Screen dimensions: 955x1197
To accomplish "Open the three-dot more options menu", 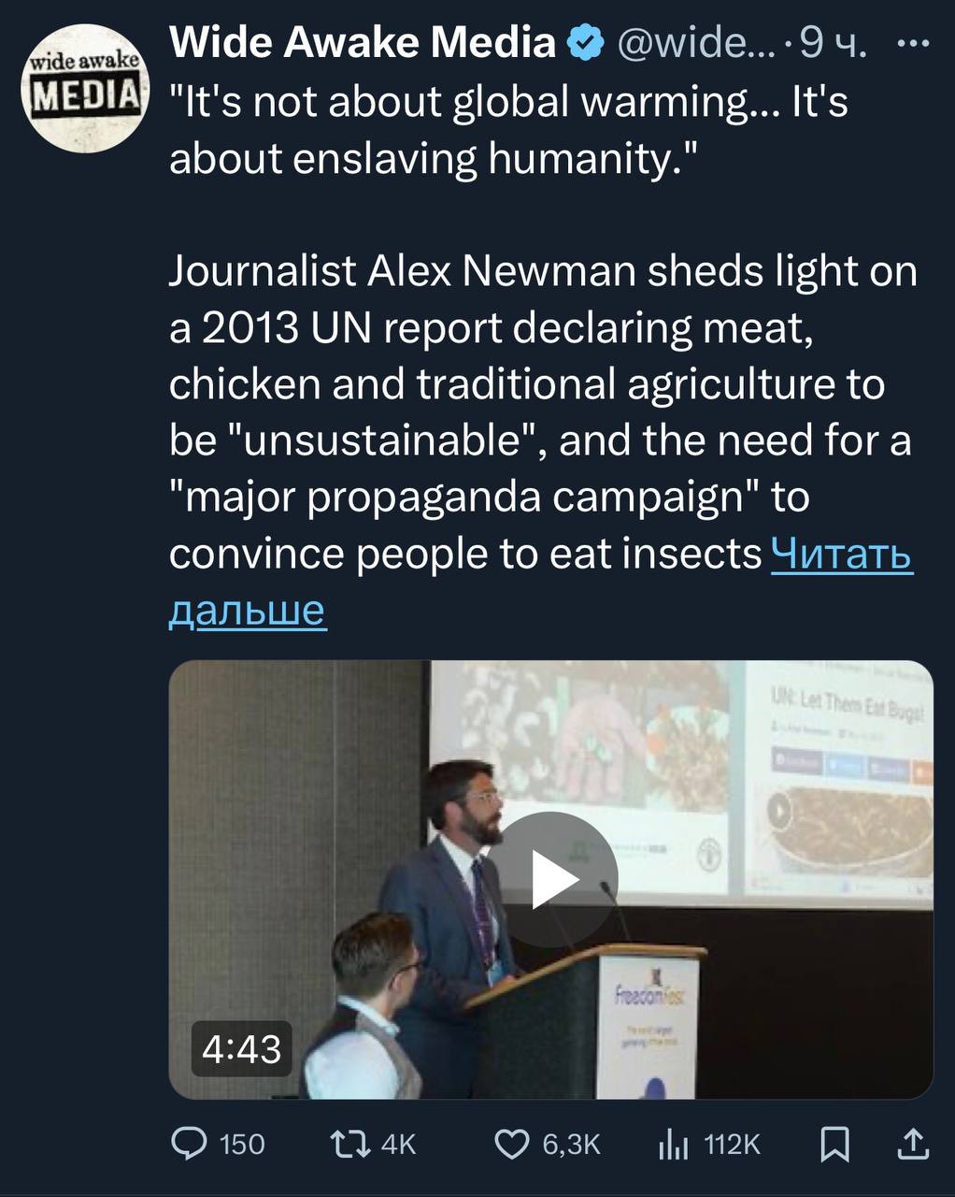I will (x=913, y=44).
